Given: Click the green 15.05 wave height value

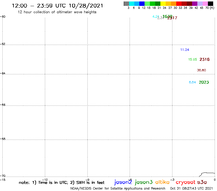Looking at the screenshot, I should (x=192, y=59).
